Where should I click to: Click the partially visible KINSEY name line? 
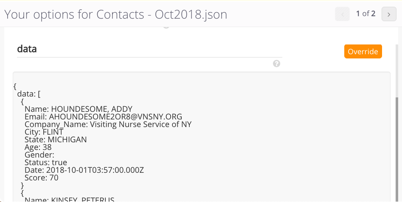70,199
